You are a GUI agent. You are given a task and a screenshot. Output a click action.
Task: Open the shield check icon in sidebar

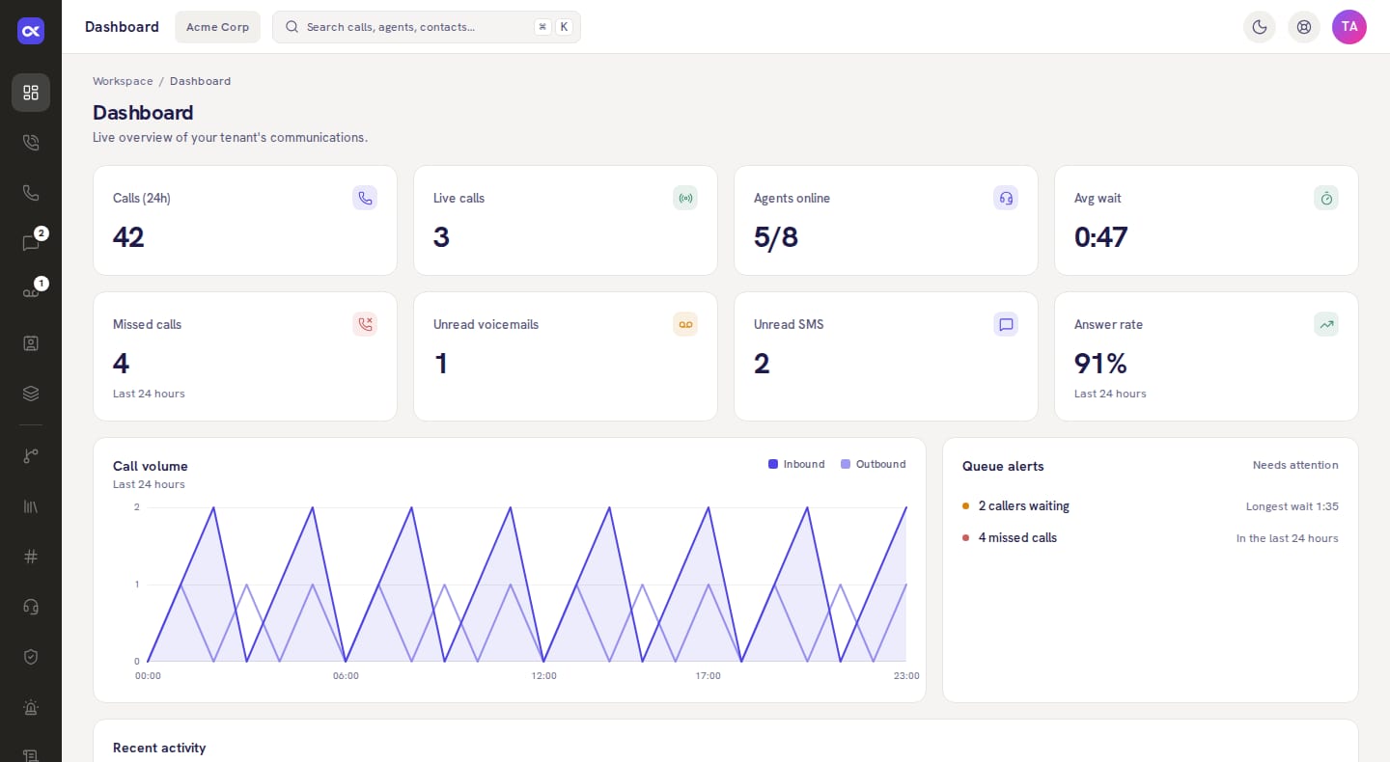(31, 657)
